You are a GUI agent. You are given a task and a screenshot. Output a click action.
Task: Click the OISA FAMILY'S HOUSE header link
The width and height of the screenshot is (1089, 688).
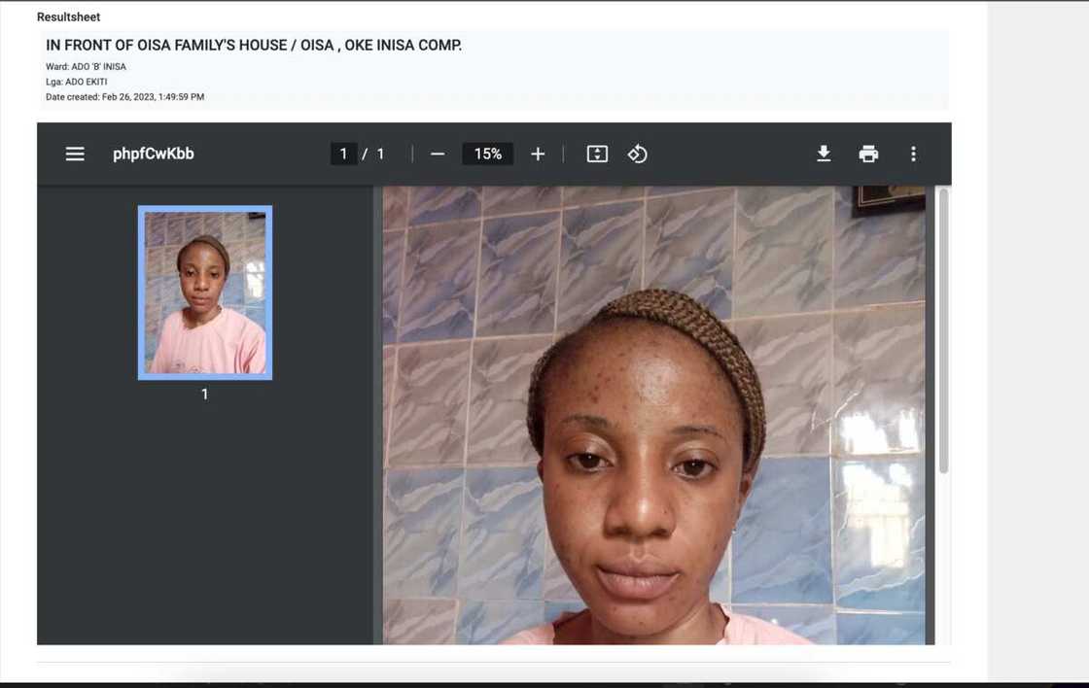point(253,45)
